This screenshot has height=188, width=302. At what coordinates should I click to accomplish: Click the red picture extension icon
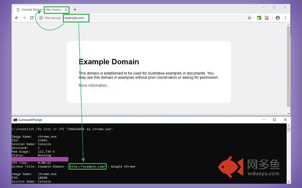click(x=267, y=18)
